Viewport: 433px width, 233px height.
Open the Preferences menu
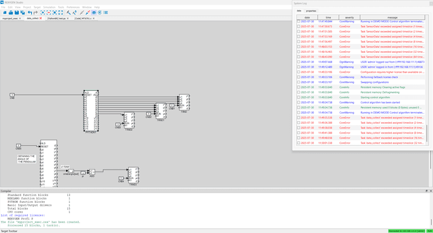(x=73, y=7)
